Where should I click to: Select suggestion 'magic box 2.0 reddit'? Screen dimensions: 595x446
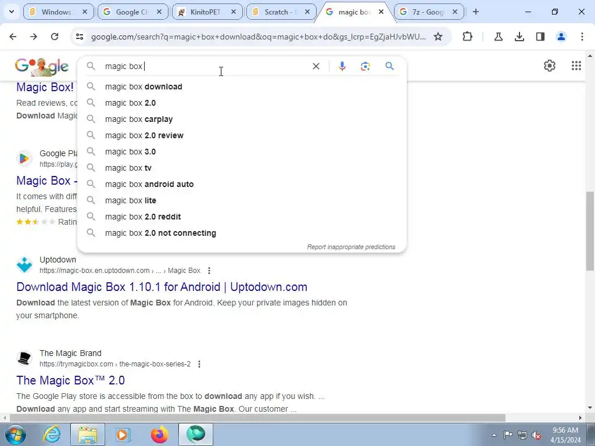242,217
